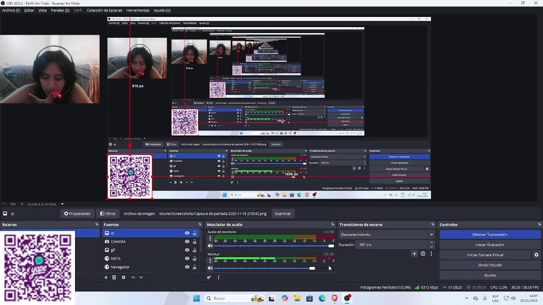Hide the CAMARA source with its eye icon
The height and width of the screenshot is (305, 543).
(187, 241)
